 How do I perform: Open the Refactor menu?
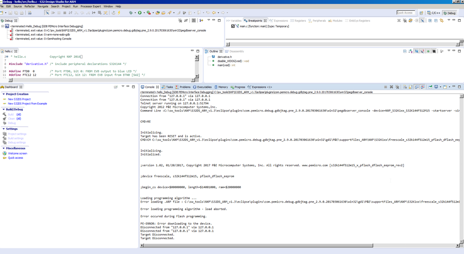pyautogui.click(x=30, y=6)
